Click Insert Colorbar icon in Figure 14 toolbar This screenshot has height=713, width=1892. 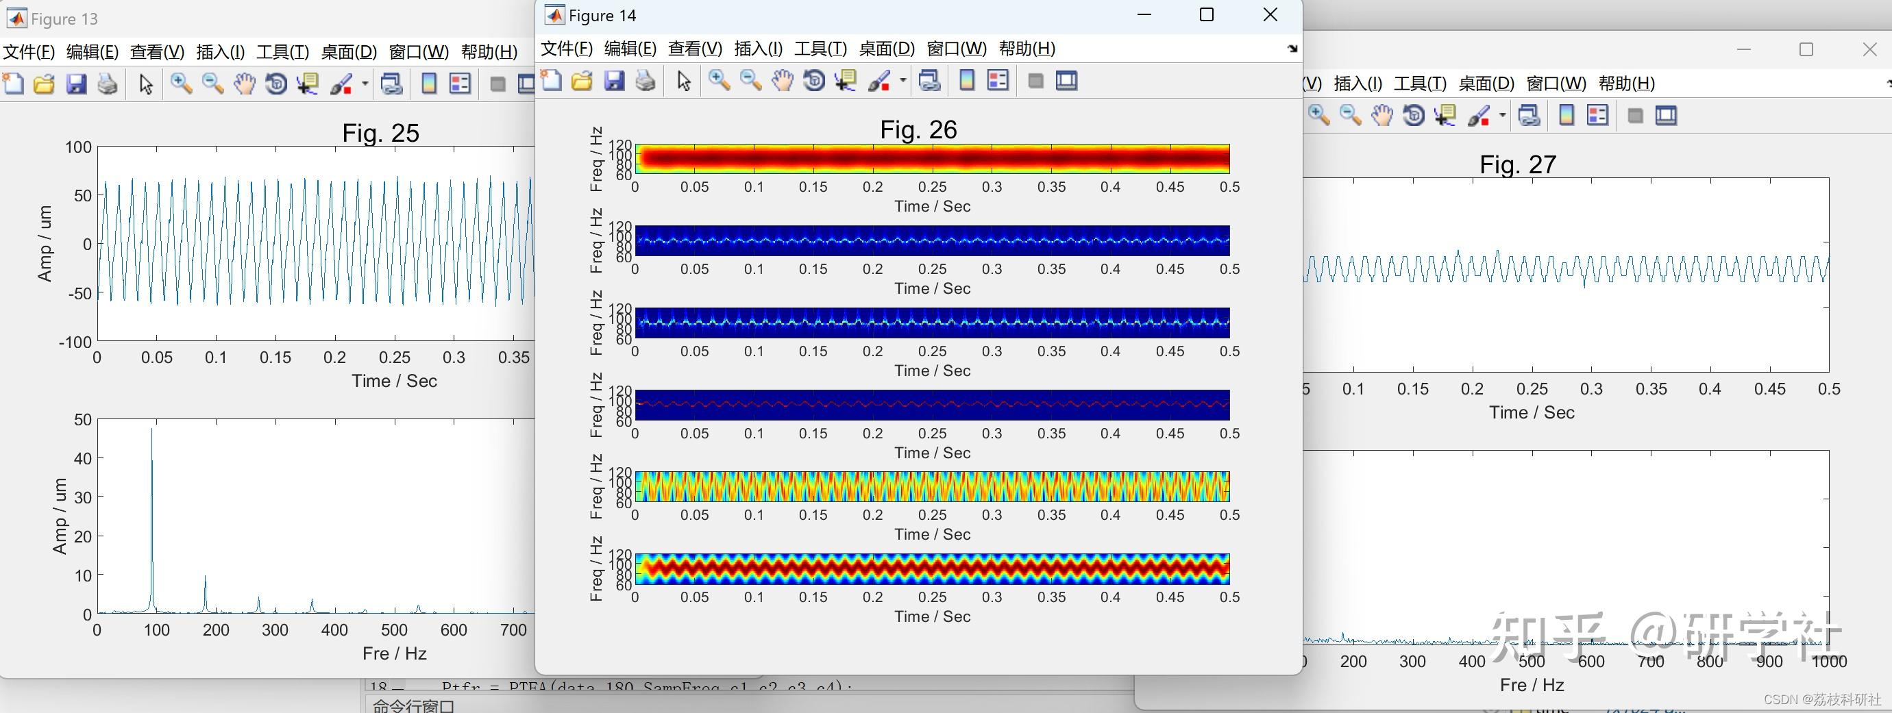[x=967, y=81]
